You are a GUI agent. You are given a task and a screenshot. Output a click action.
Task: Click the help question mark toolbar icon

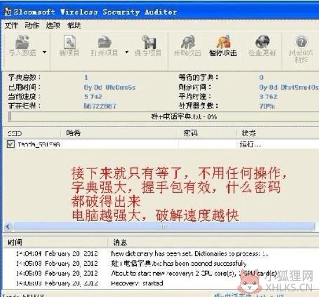coord(301,42)
